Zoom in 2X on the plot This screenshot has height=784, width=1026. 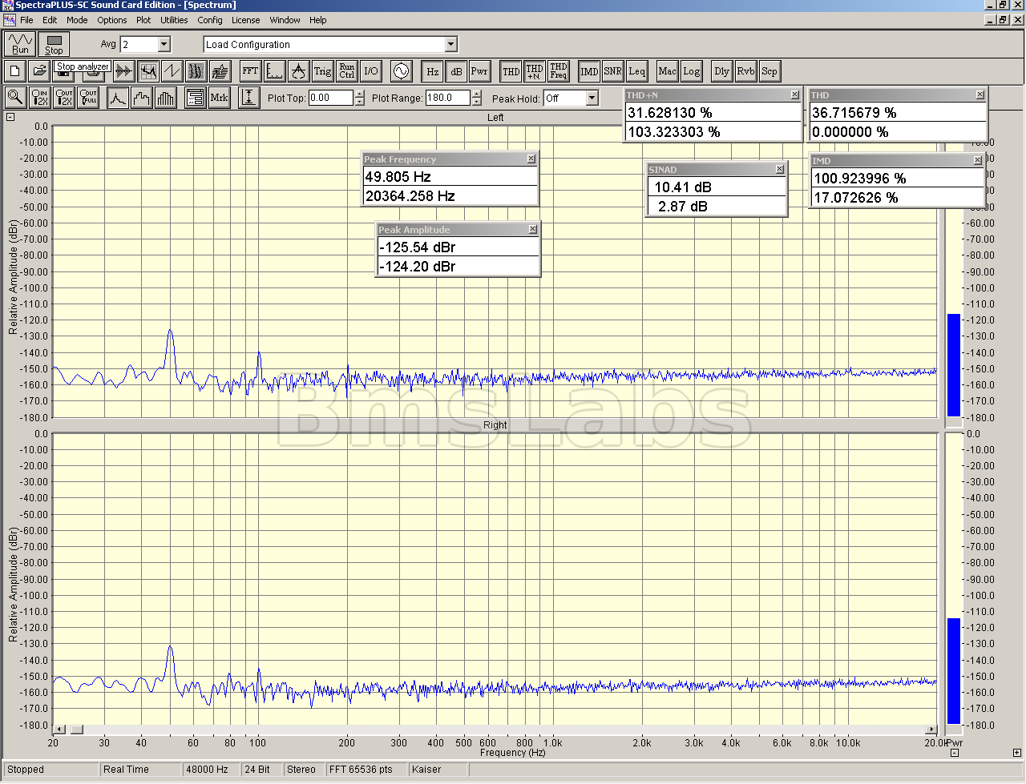pos(39,98)
